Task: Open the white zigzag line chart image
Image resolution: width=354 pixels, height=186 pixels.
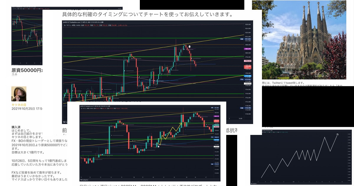Action: click(301, 156)
